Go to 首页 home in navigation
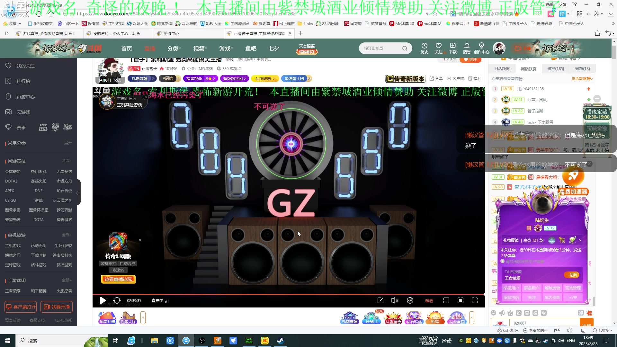Viewport: 617px width, 347px height. [x=127, y=48]
